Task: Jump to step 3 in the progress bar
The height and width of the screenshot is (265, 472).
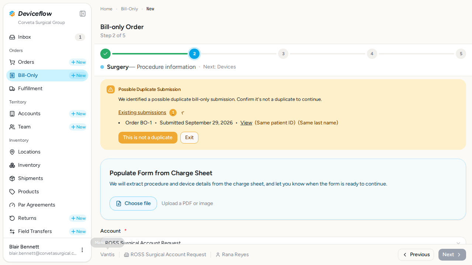Action: point(283,54)
